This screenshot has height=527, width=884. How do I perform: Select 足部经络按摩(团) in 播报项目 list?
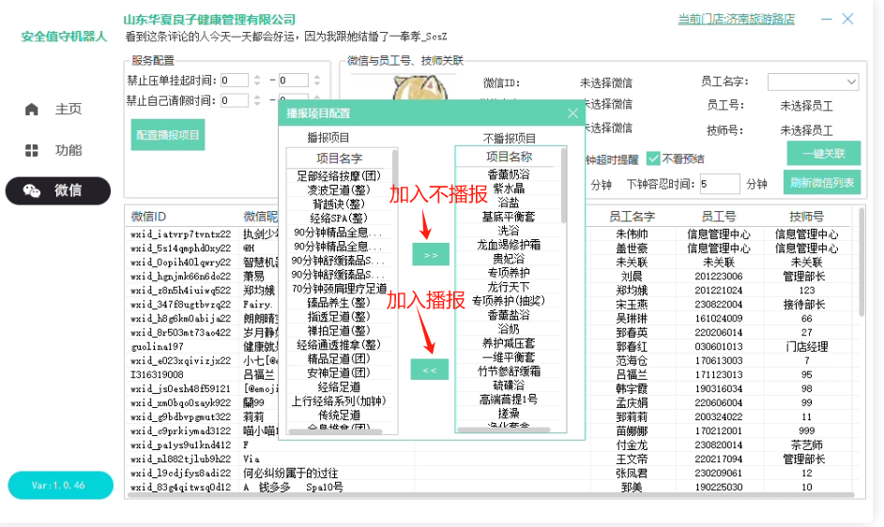(339, 175)
